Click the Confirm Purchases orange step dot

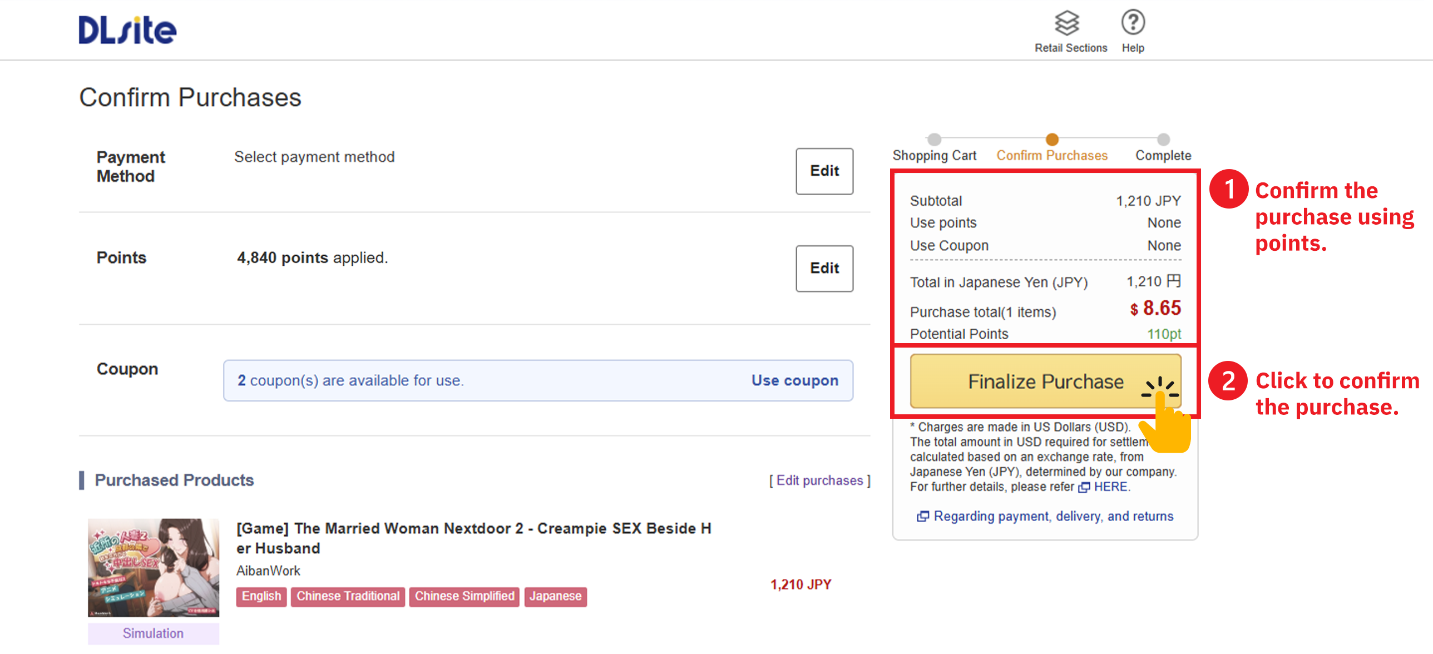pyautogui.click(x=1052, y=139)
